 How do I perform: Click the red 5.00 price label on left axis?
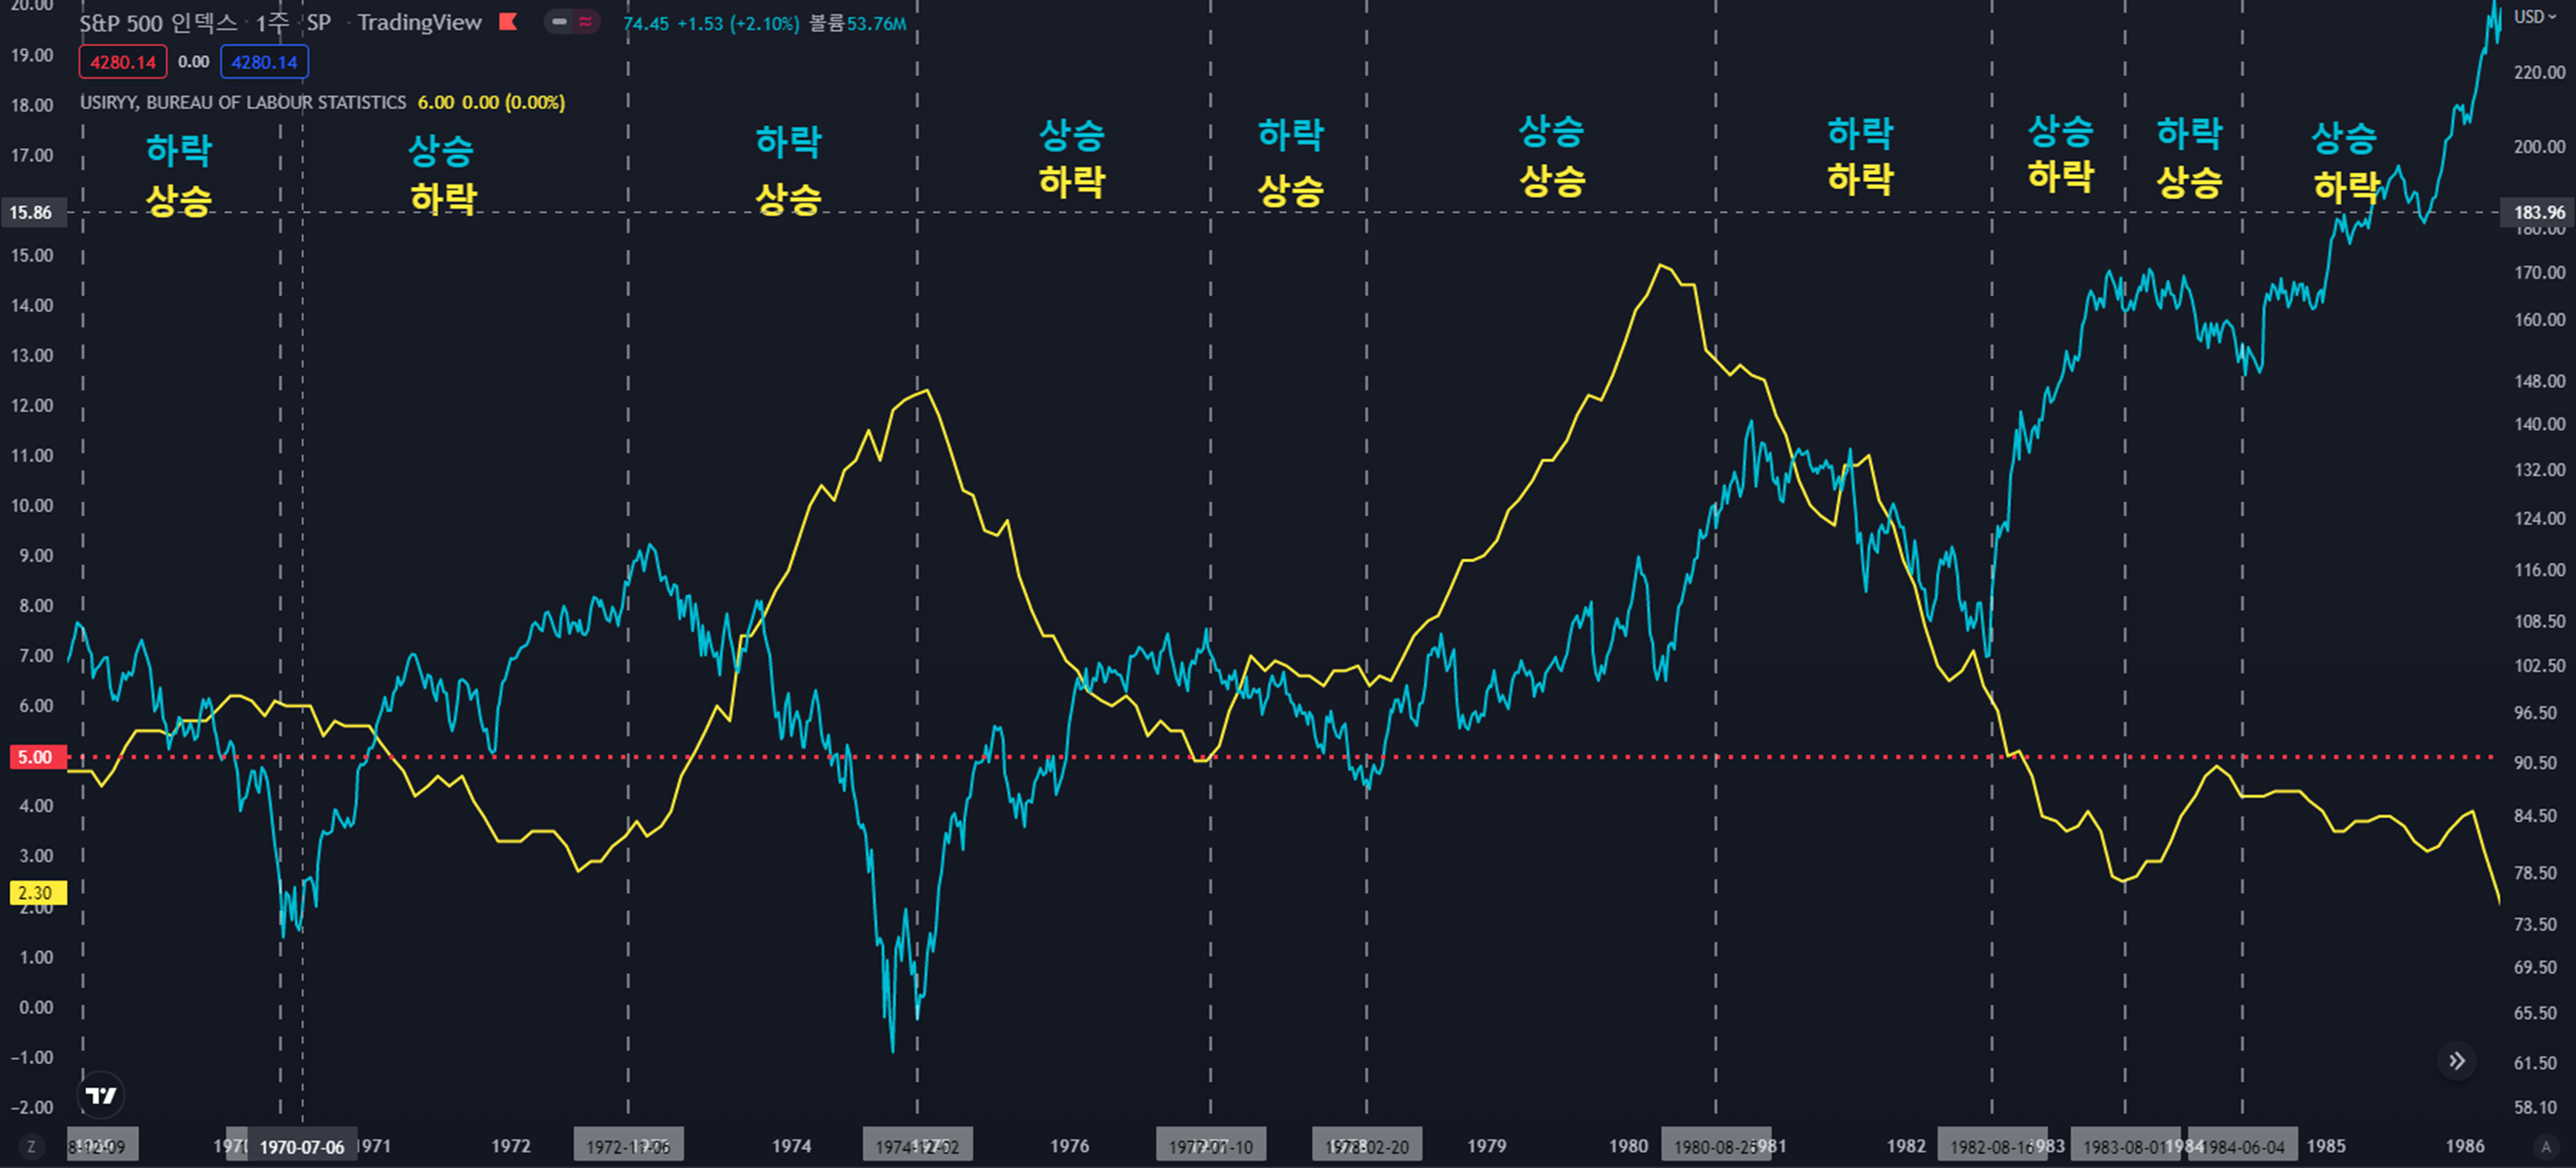(x=36, y=757)
